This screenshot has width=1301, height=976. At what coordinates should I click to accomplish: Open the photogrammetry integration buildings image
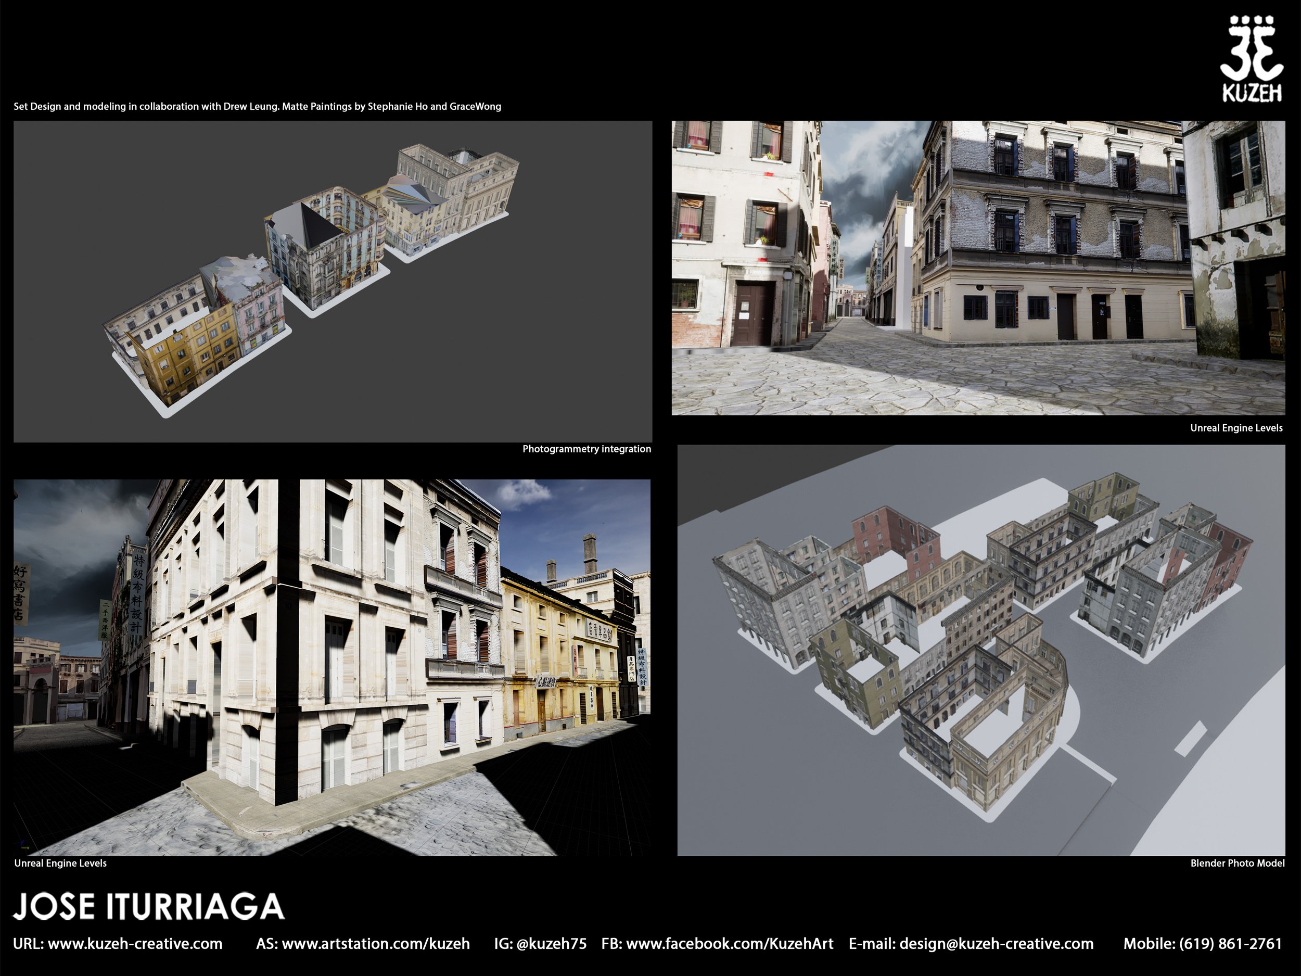[x=333, y=281]
